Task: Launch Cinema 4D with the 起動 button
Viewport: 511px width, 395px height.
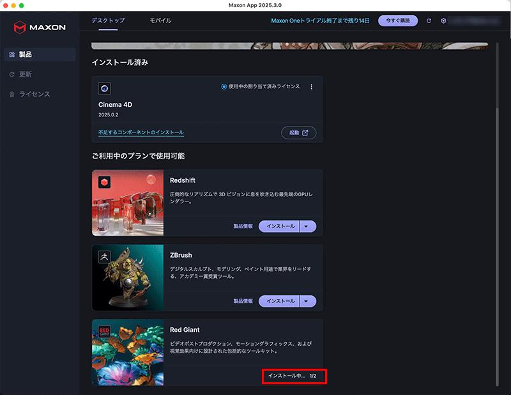Action: click(298, 132)
